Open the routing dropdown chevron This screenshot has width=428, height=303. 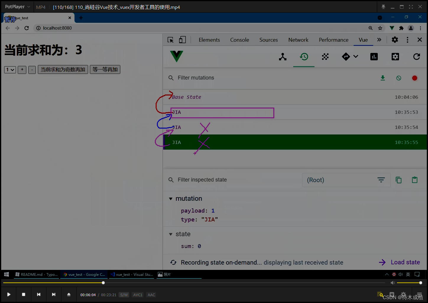pyautogui.click(x=356, y=57)
